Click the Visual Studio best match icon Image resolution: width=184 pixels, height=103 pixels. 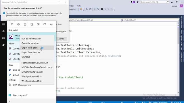pos(11,37)
